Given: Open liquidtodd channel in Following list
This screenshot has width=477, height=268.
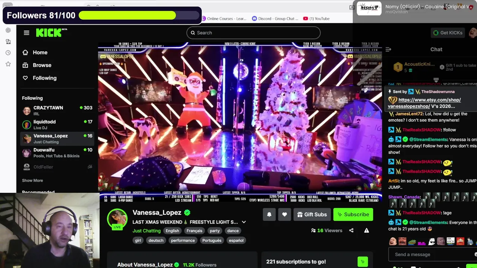Looking at the screenshot, I should coord(57,125).
